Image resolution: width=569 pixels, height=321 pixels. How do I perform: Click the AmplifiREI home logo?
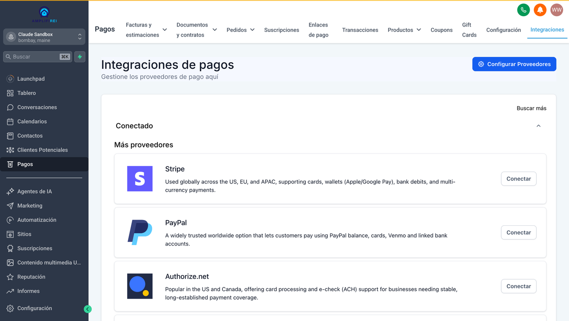(44, 14)
